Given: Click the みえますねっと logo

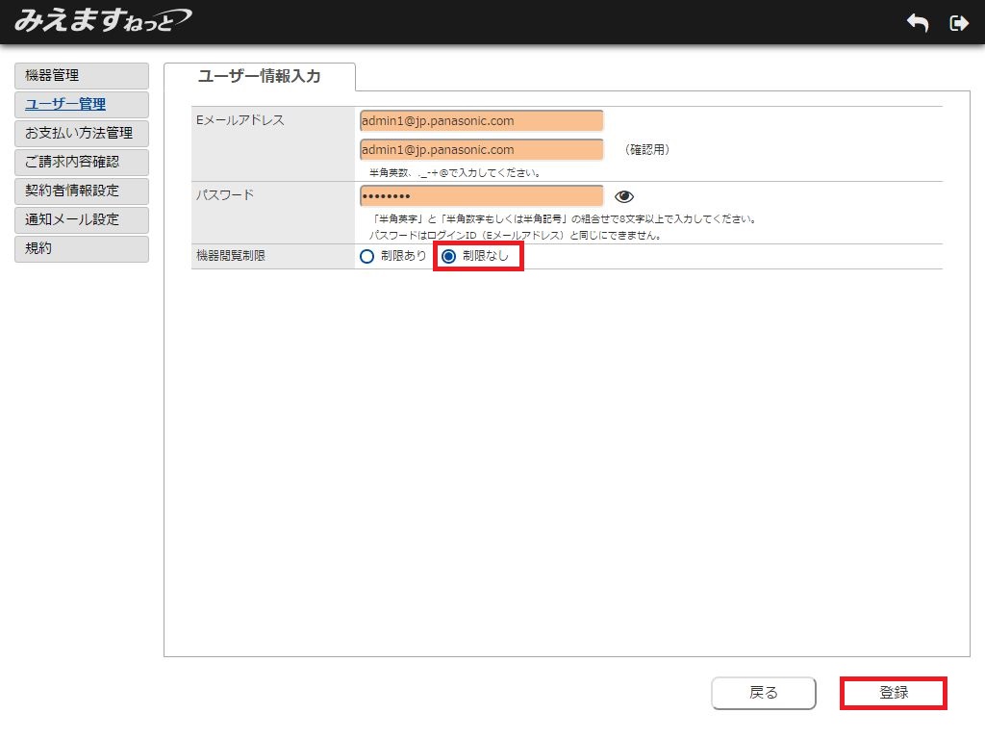Looking at the screenshot, I should tap(102, 20).
